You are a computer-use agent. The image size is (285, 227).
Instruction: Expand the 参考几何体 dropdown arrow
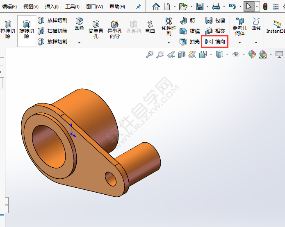pos(239,43)
